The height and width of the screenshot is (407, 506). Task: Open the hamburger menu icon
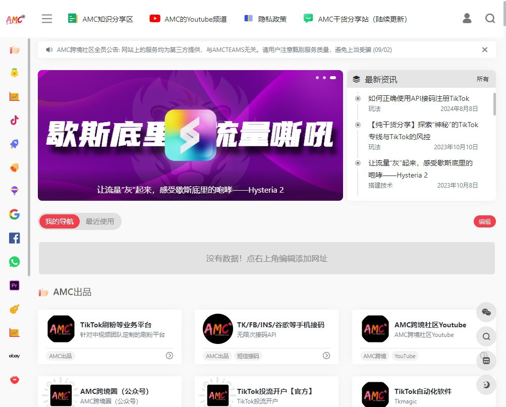(x=47, y=19)
